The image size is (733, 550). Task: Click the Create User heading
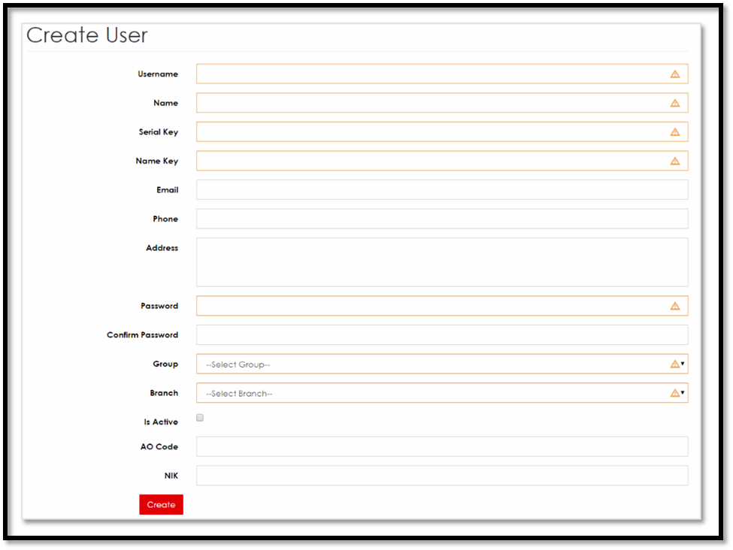pyautogui.click(x=87, y=35)
